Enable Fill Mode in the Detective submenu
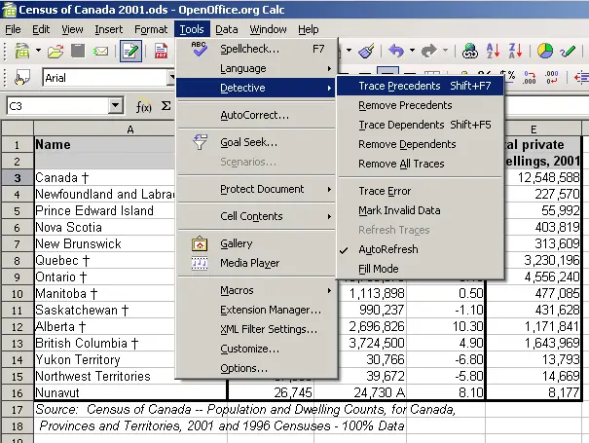Viewport: 589px width, 443px height. [x=378, y=268]
